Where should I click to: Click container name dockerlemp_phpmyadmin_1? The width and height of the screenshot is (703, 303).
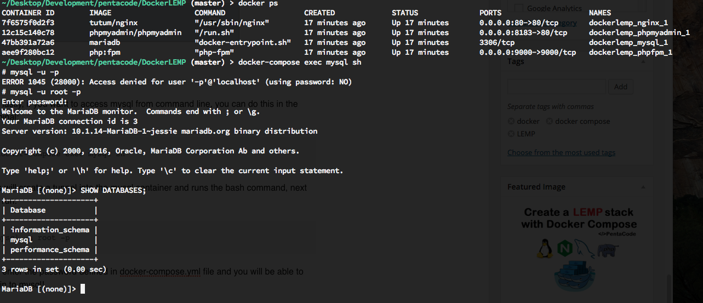[x=639, y=33]
